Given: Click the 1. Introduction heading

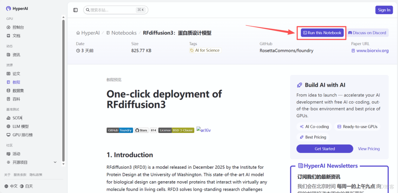Looking at the screenshot, I should tap(130, 155).
